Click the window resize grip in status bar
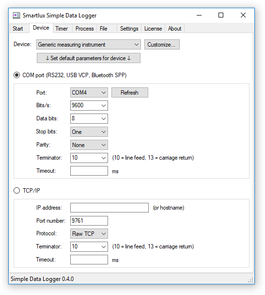The height and width of the screenshot is (295, 265). click(250, 280)
